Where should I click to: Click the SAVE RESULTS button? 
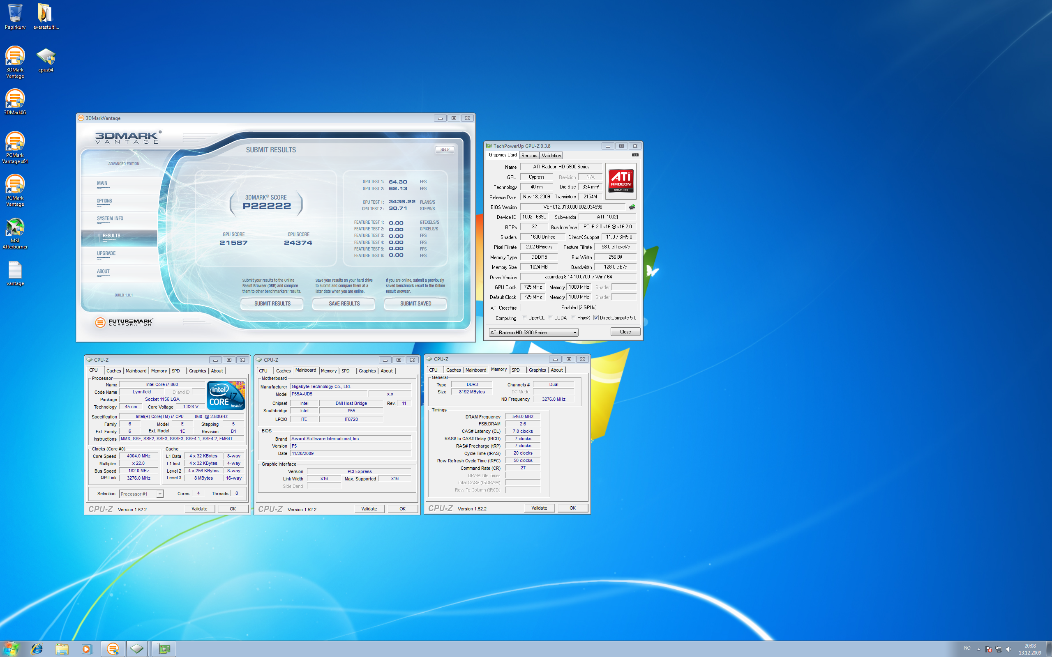coord(344,303)
